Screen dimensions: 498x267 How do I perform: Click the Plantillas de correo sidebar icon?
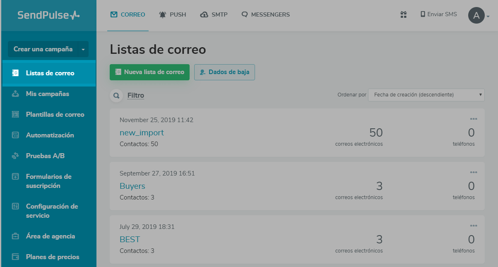(15, 114)
